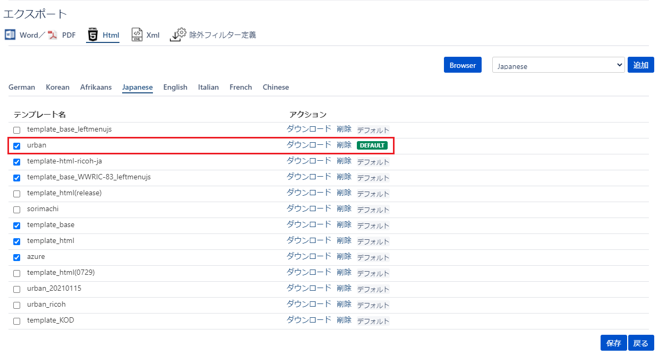
Task: Open the Japanese language dropdown
Action: (x=558, y=65)
